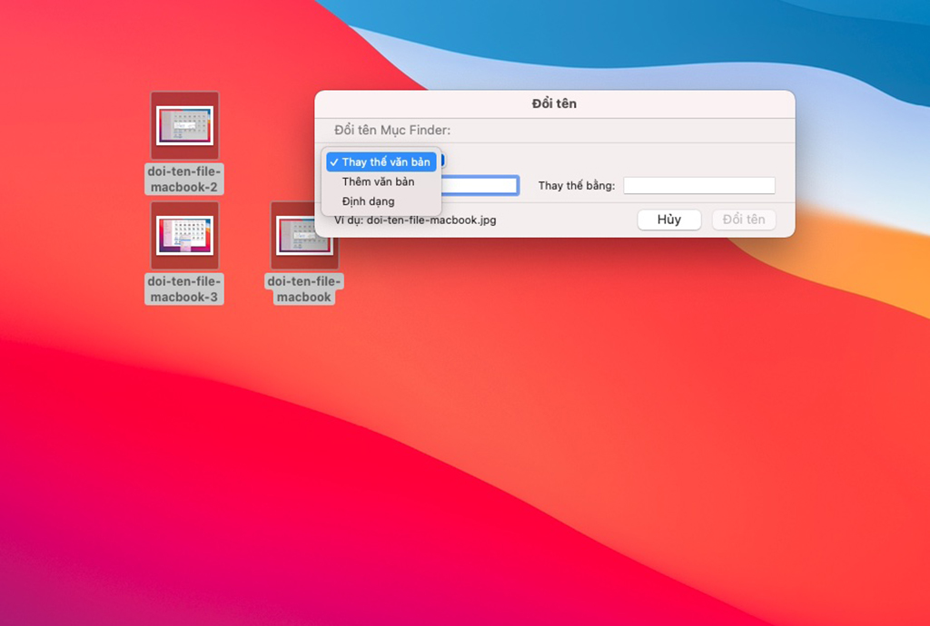Click the Đổi tên confirm button
Viewport: 930px width, 626px height.
(x=744, y=220)
